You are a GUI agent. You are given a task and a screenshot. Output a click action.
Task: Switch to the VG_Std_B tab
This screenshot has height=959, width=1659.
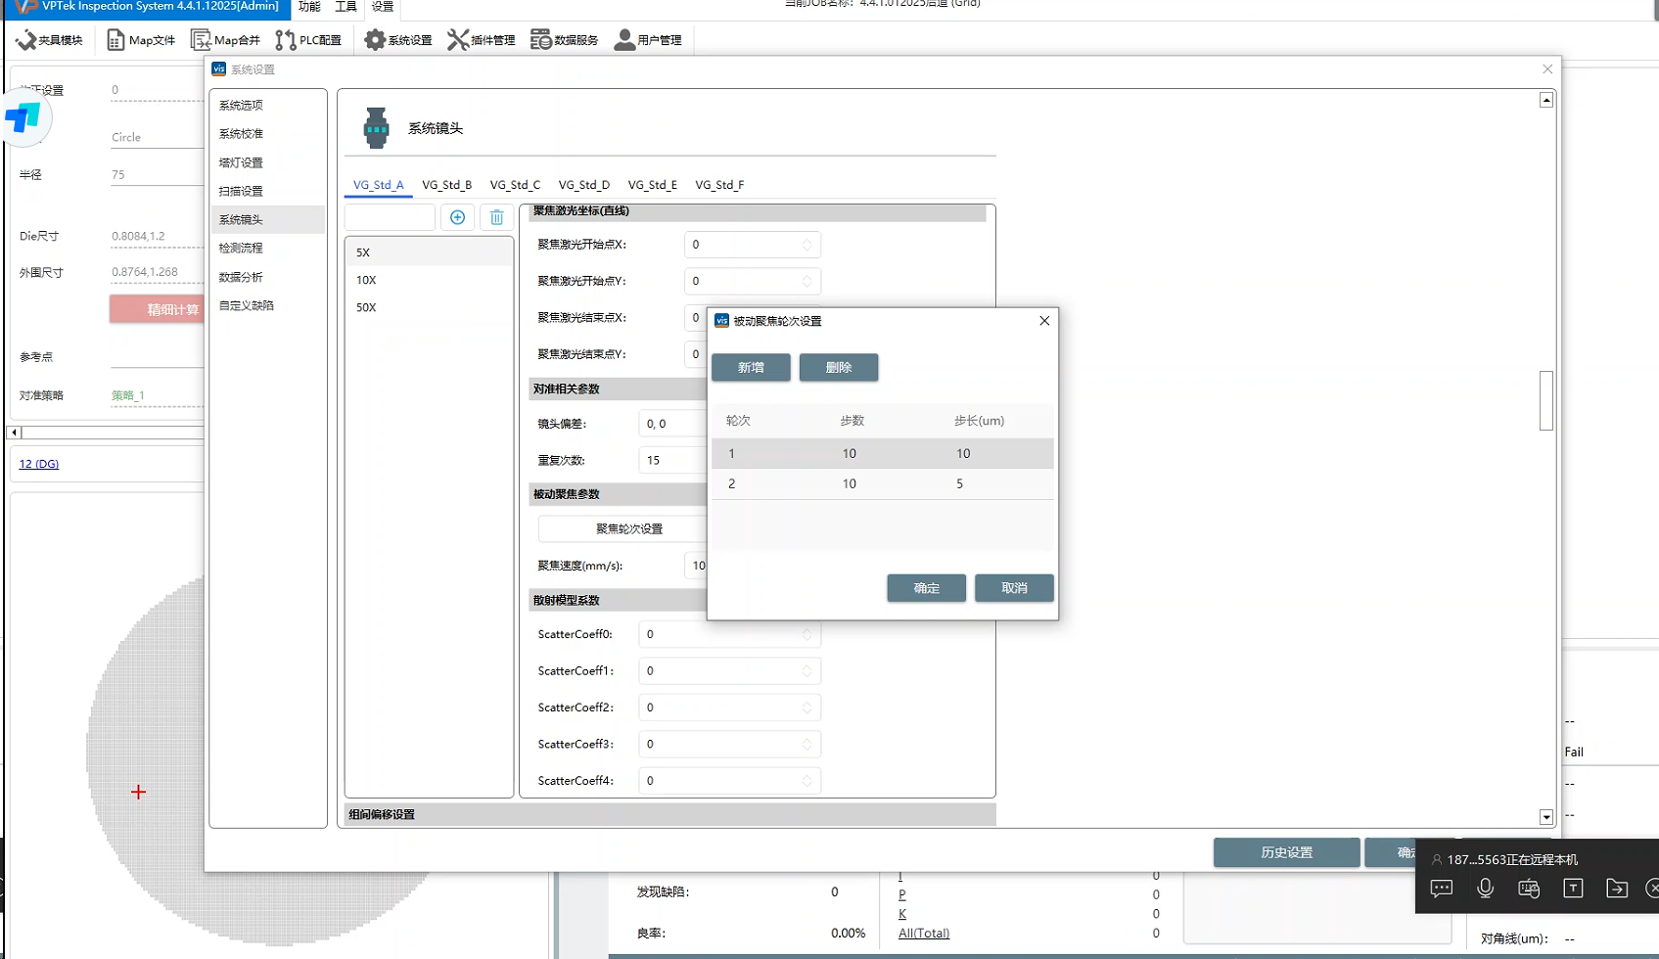click(x=446, y=185)
